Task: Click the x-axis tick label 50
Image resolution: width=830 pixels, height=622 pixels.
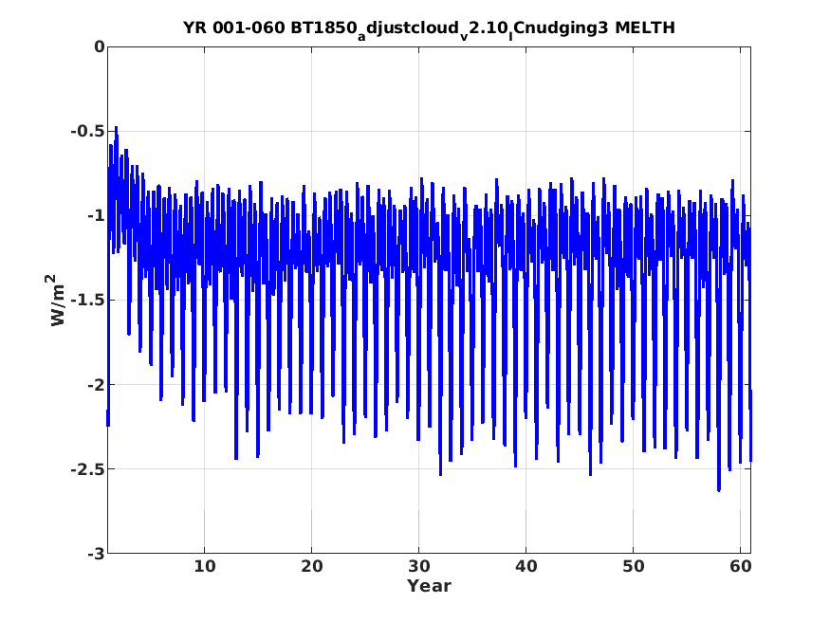Action: [633, 566]
